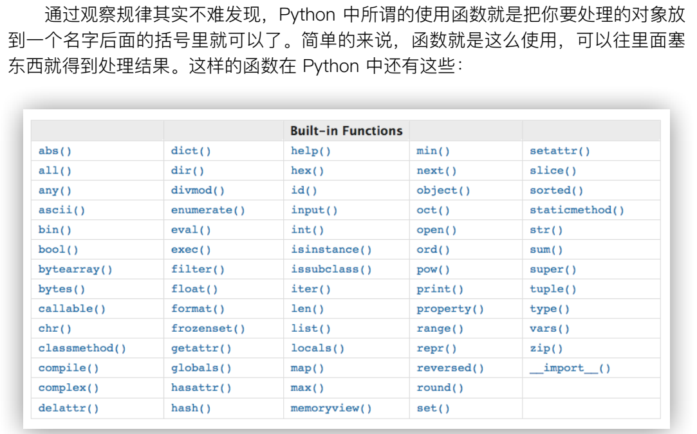This screenshot has width=697, height=434.
Task: Click the Built-in Functions table header
Action: (x=346, y=131)
